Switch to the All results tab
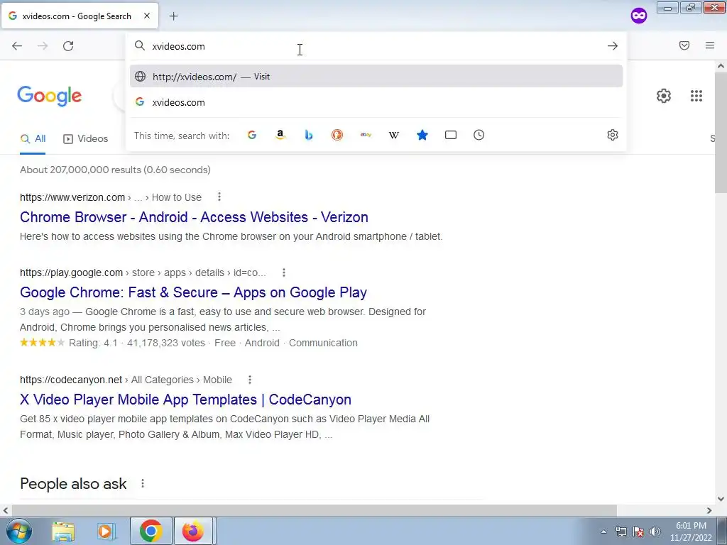Viewport: 727px width, 545px height. pos(33,138)
